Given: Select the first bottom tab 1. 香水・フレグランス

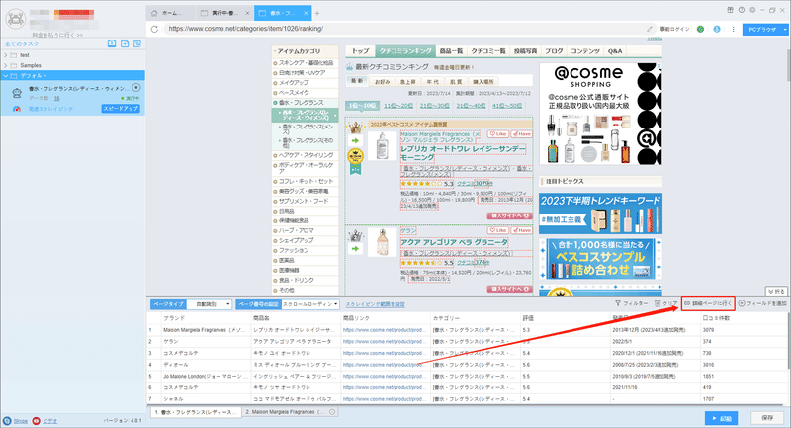Looking at the screenshot, I should 196,412.
